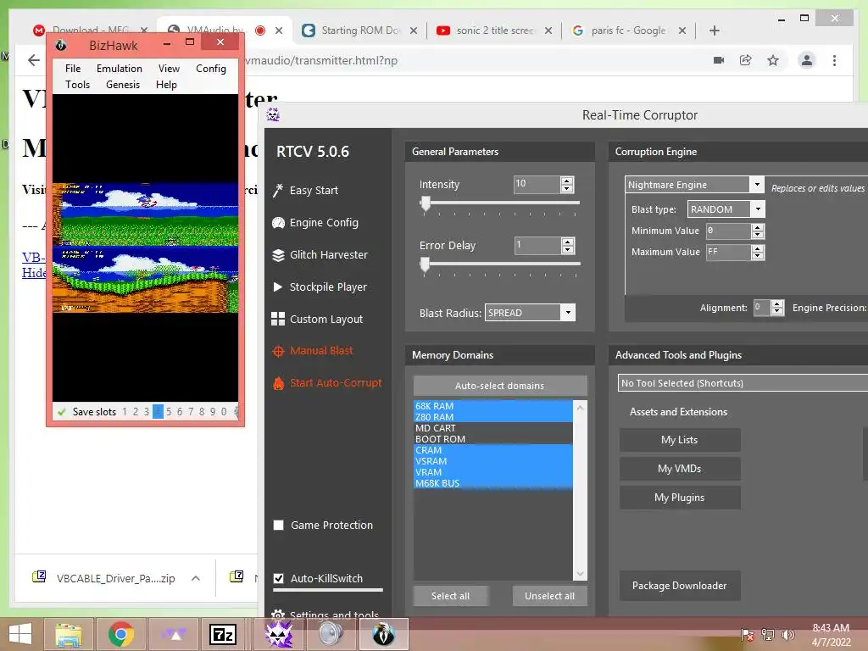Image resolution: width=868 pixels, height=651 pixels.
Task: Click volume icon in system tray
Action: 787,634
